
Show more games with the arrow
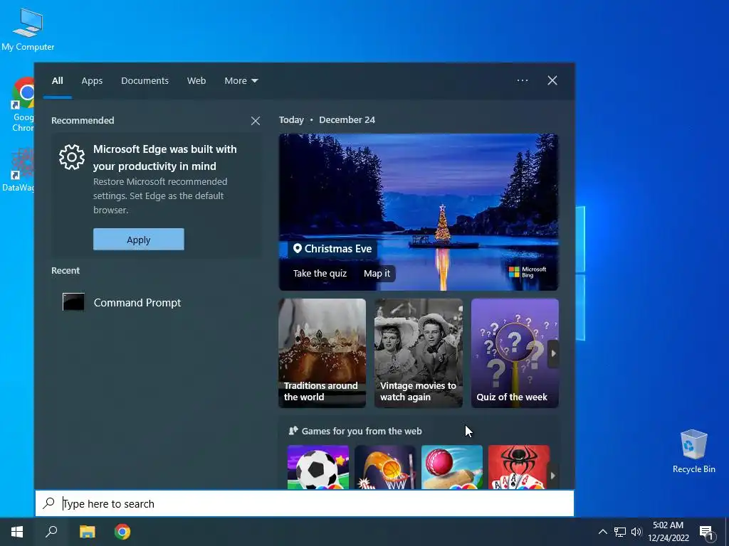pos(552,476)
